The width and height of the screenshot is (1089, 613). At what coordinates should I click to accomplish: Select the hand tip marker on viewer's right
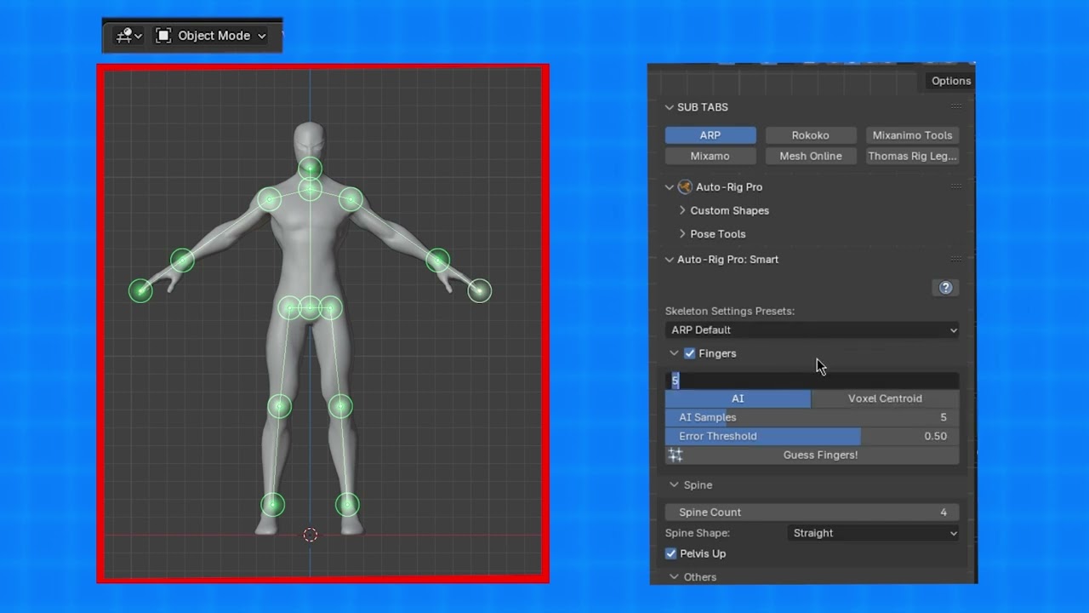pos(480,291)
